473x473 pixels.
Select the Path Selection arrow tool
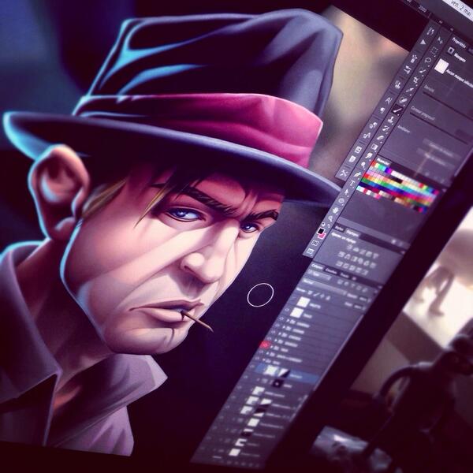click(347, 192)
